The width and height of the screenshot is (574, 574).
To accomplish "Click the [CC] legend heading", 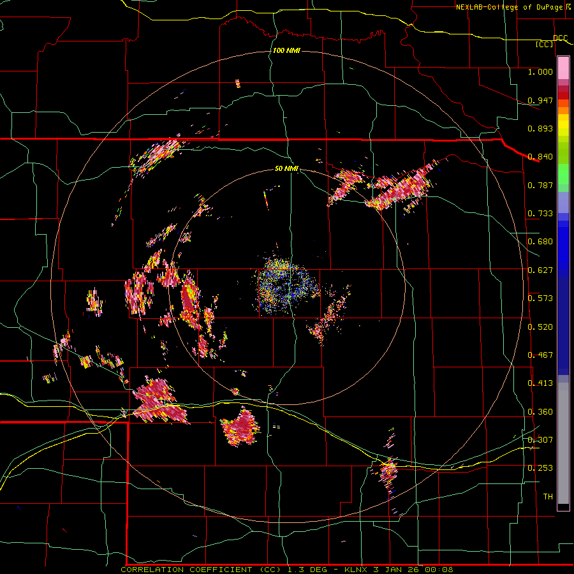I will [545, 44].
